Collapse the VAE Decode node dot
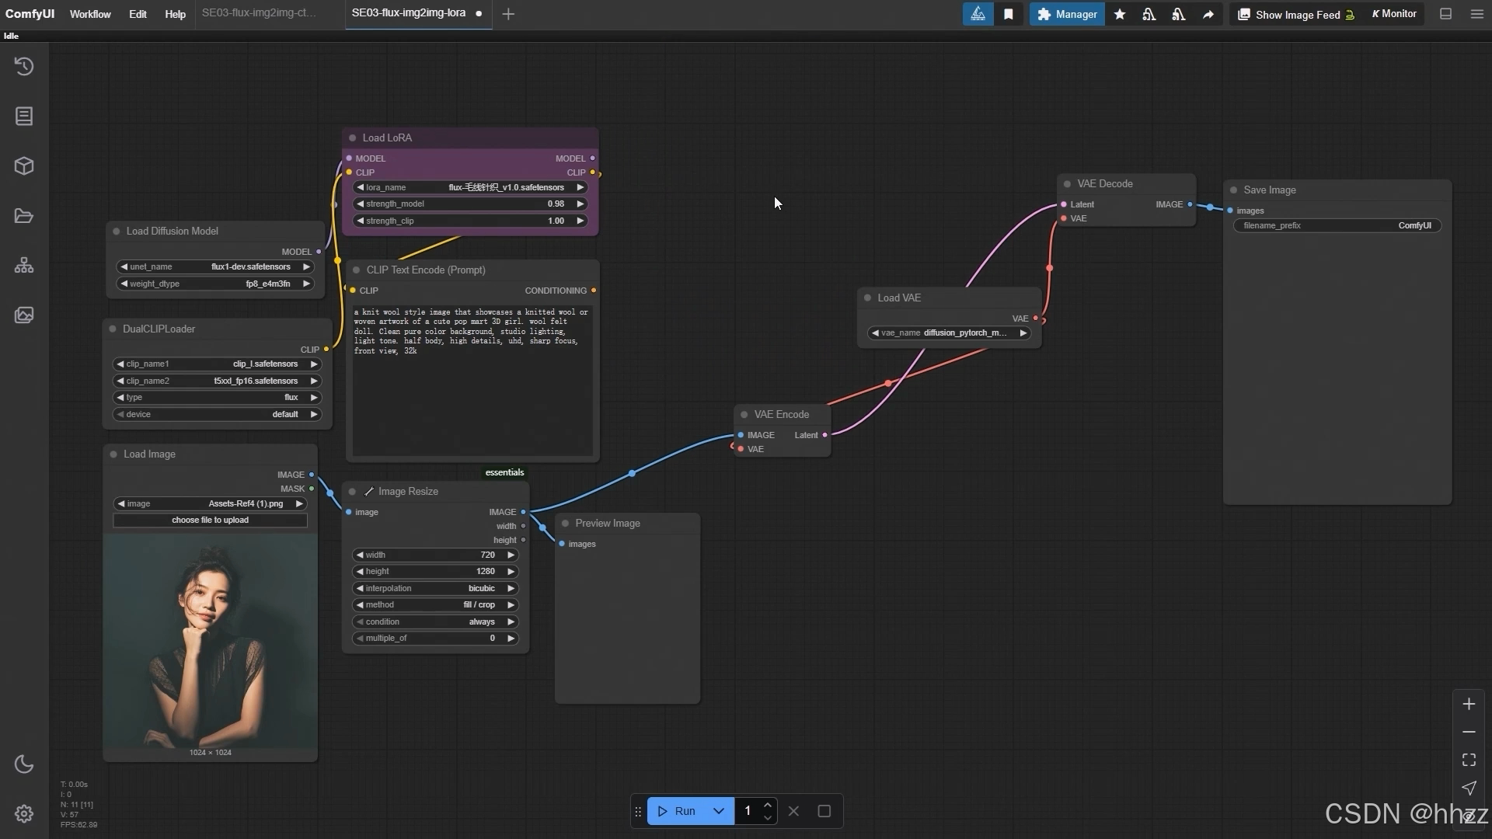This screenshot has width=1492, height=839. (1067, 184)
